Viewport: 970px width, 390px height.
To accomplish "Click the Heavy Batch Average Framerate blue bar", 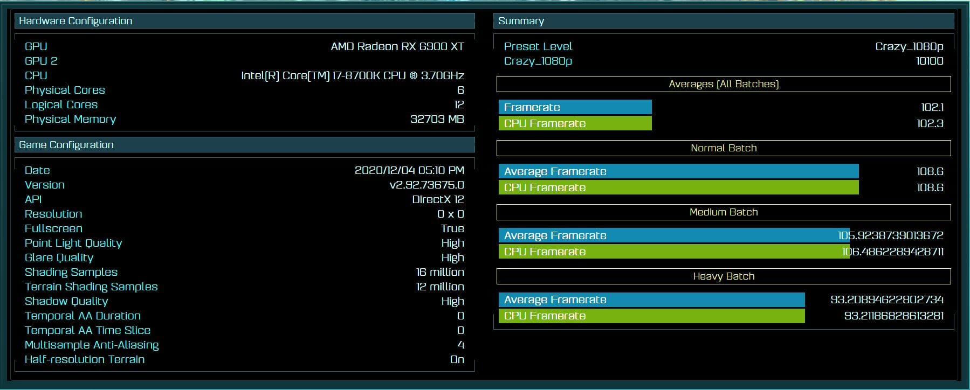I will pyautogui.click(x=652, y=300).
